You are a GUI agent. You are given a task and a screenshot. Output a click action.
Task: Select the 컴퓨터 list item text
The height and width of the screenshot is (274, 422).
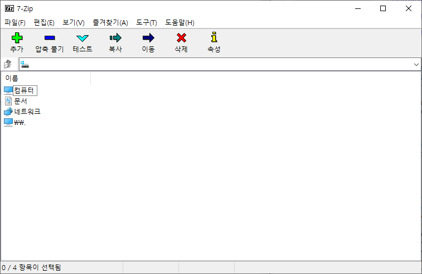[24, 90]
